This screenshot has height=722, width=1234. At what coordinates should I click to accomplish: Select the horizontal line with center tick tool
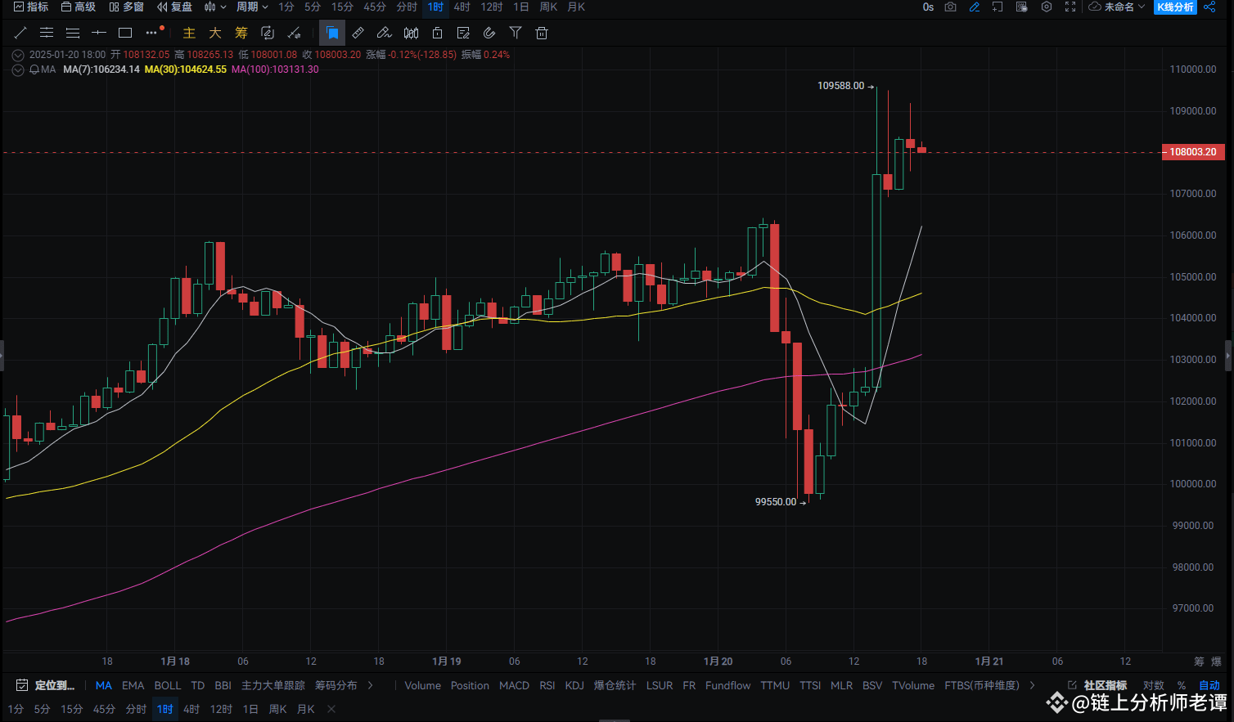47,33
